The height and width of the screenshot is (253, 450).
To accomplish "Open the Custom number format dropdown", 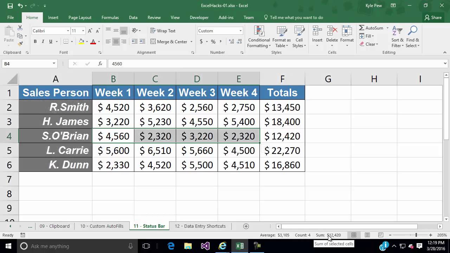I will pyautogui.click(x=240, y=31).
